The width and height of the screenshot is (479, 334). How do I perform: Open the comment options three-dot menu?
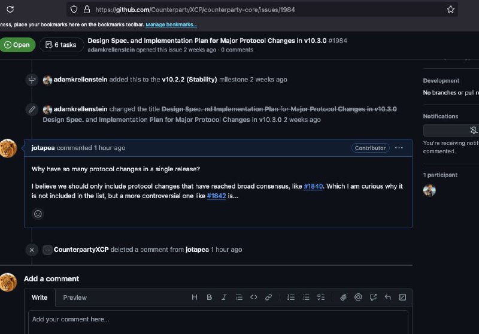click(399, 148)
